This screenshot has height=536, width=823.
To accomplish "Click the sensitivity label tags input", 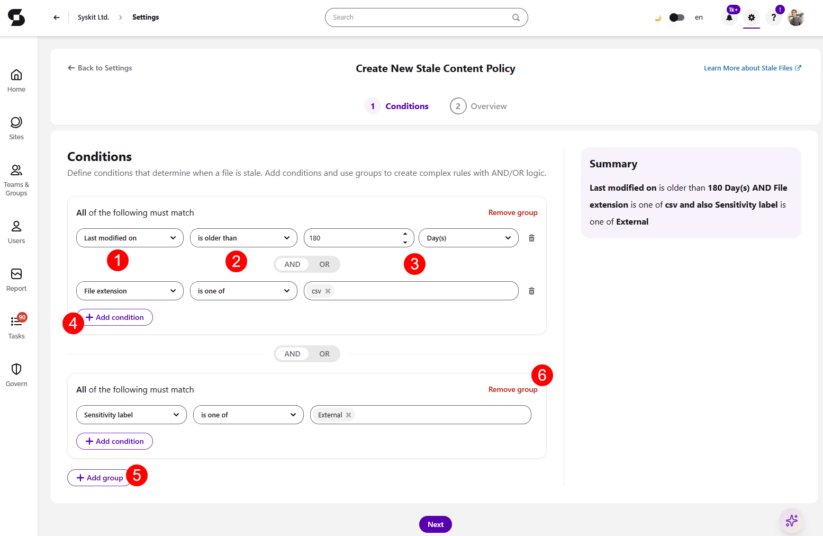I will [421, 415].
